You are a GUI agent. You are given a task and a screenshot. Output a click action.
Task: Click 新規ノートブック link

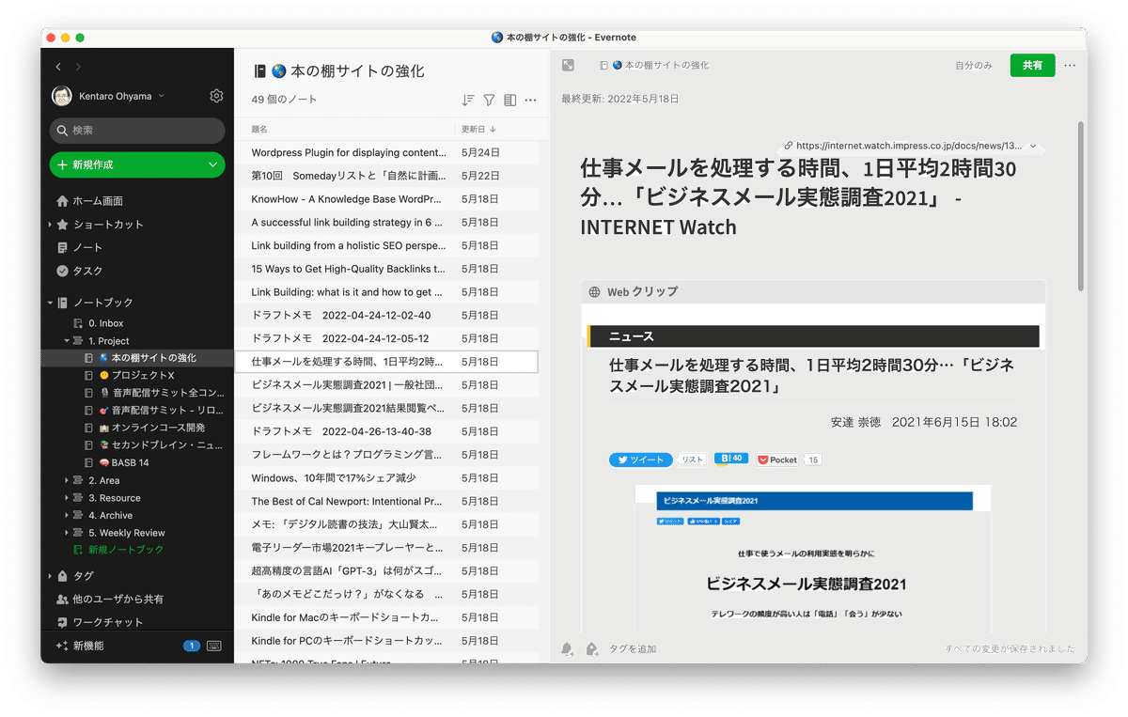tap(118, 550)
